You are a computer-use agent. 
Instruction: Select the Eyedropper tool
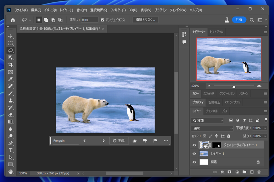pyautogui.click(x=10, y=79)
